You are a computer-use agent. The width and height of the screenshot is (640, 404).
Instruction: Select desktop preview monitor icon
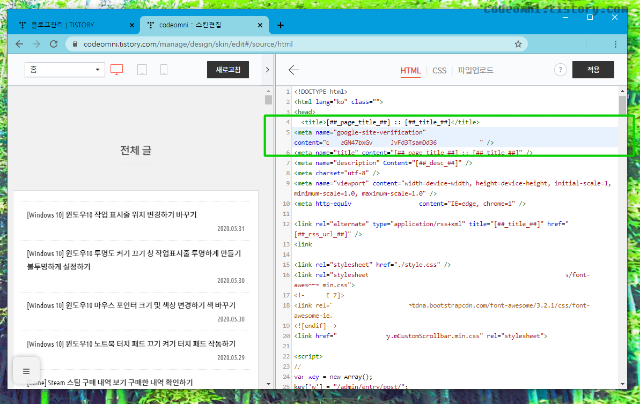click(117, 70)
